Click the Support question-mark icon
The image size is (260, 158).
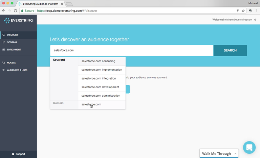click(13, 154)
